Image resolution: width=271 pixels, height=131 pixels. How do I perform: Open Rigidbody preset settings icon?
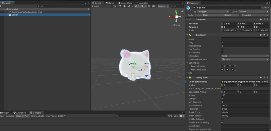(264, 35)
